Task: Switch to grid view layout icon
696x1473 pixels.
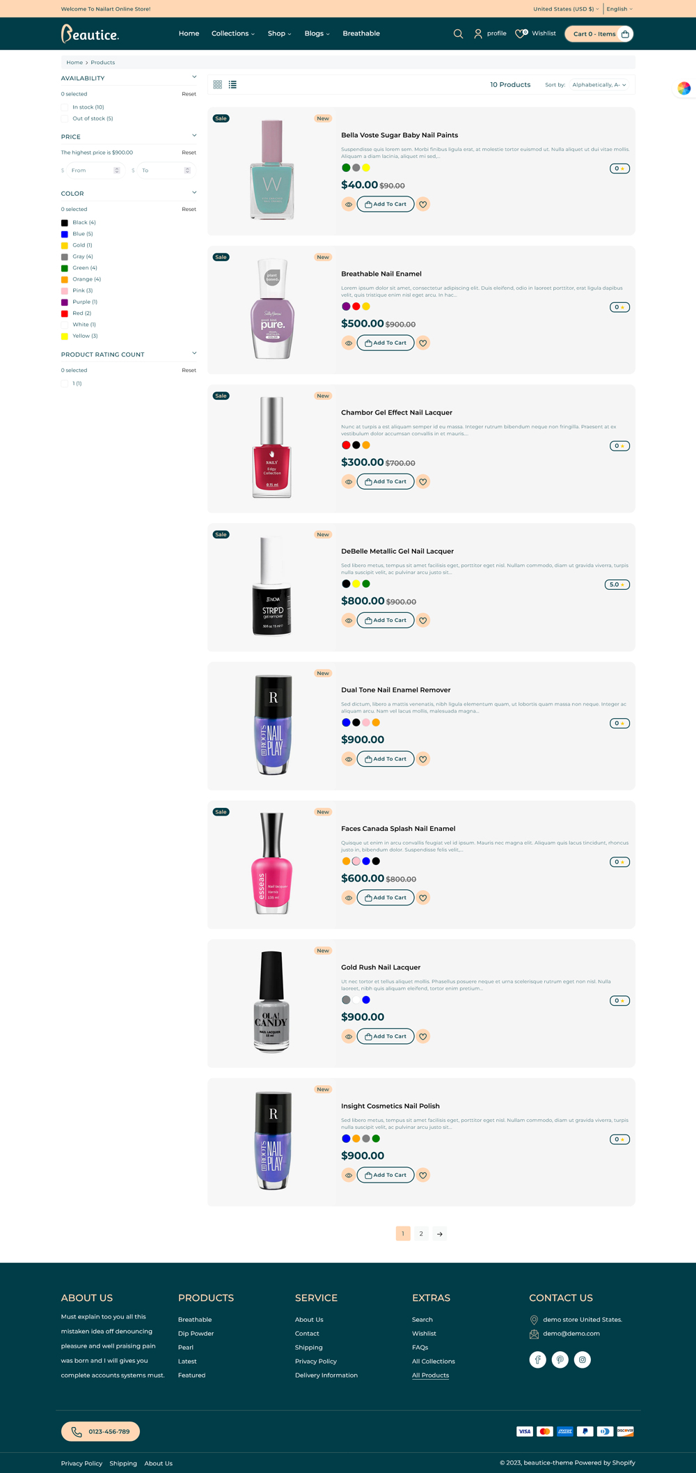Action: pos(217,84)
